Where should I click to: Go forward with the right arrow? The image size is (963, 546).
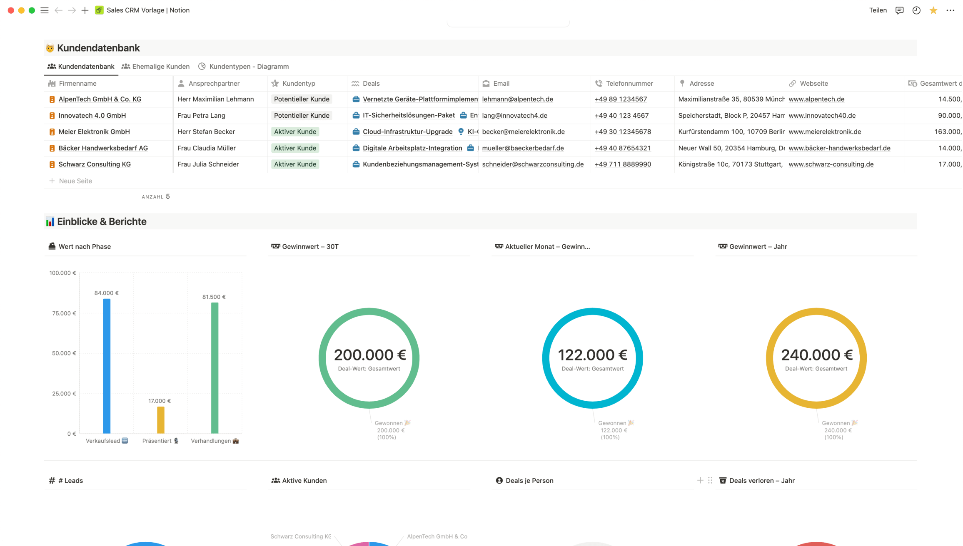pyautogui.click(x=72, y=10)
